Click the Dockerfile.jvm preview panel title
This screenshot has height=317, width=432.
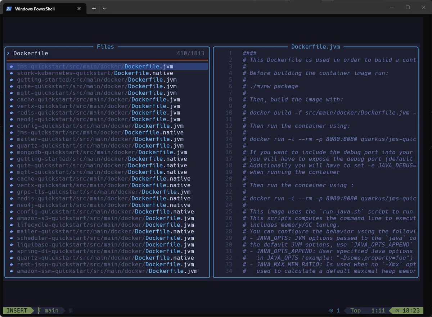point(316,47)
